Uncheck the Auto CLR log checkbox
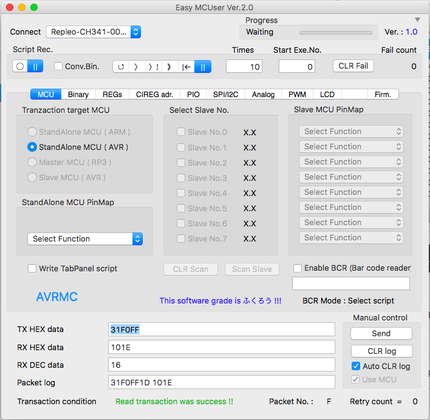The width and height of the screenshot is (430, 420). click(356, 366)
